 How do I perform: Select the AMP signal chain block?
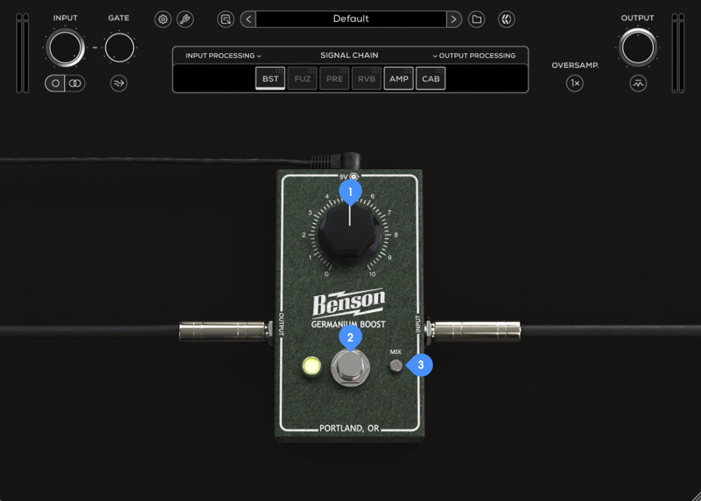399,78
